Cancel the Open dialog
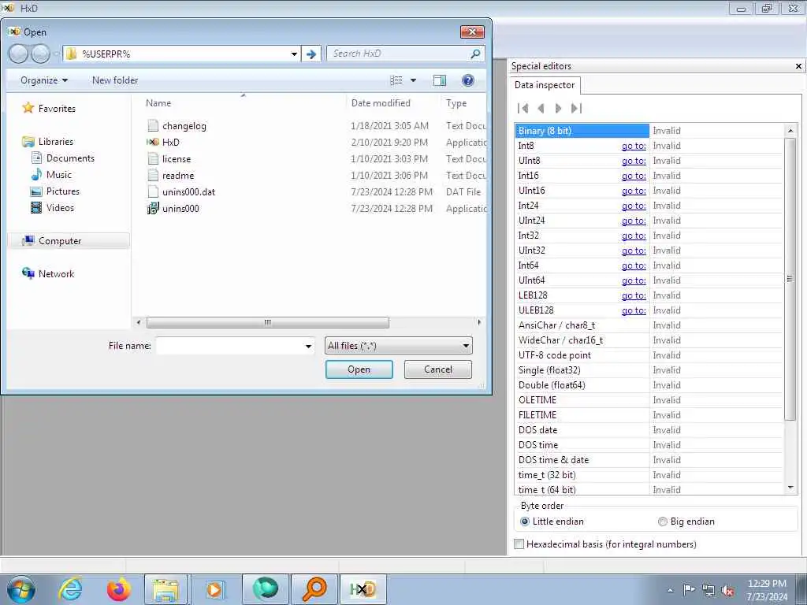The width and height of the screenshot is (807, 605). tap(438, 369)
